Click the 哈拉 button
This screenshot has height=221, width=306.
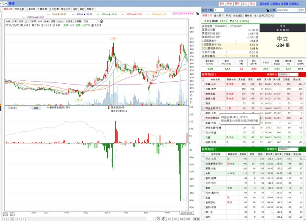click(252, 3)
